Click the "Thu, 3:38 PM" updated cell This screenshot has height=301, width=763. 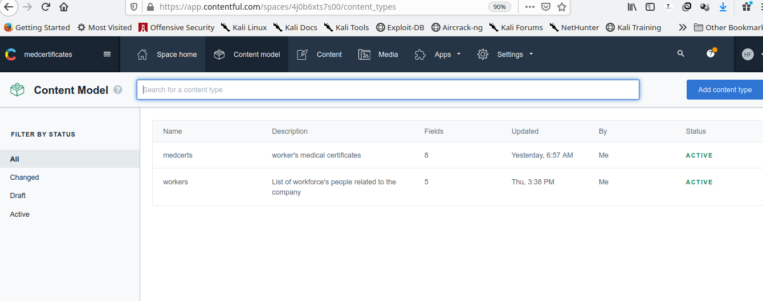point(533,182)
